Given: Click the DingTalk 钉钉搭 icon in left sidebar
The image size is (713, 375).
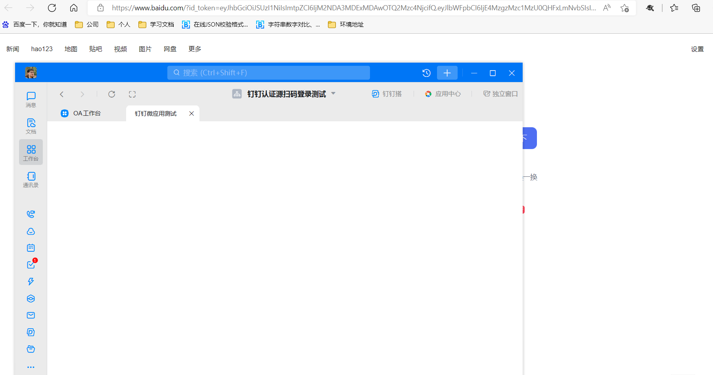Looking at the screenshot, I should point(31,332).
